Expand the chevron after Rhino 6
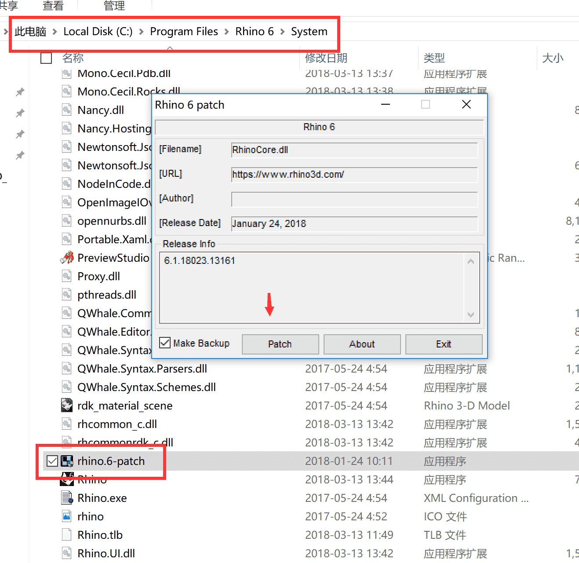The height and width of the screenshot is (563, 579). (282, 32)
